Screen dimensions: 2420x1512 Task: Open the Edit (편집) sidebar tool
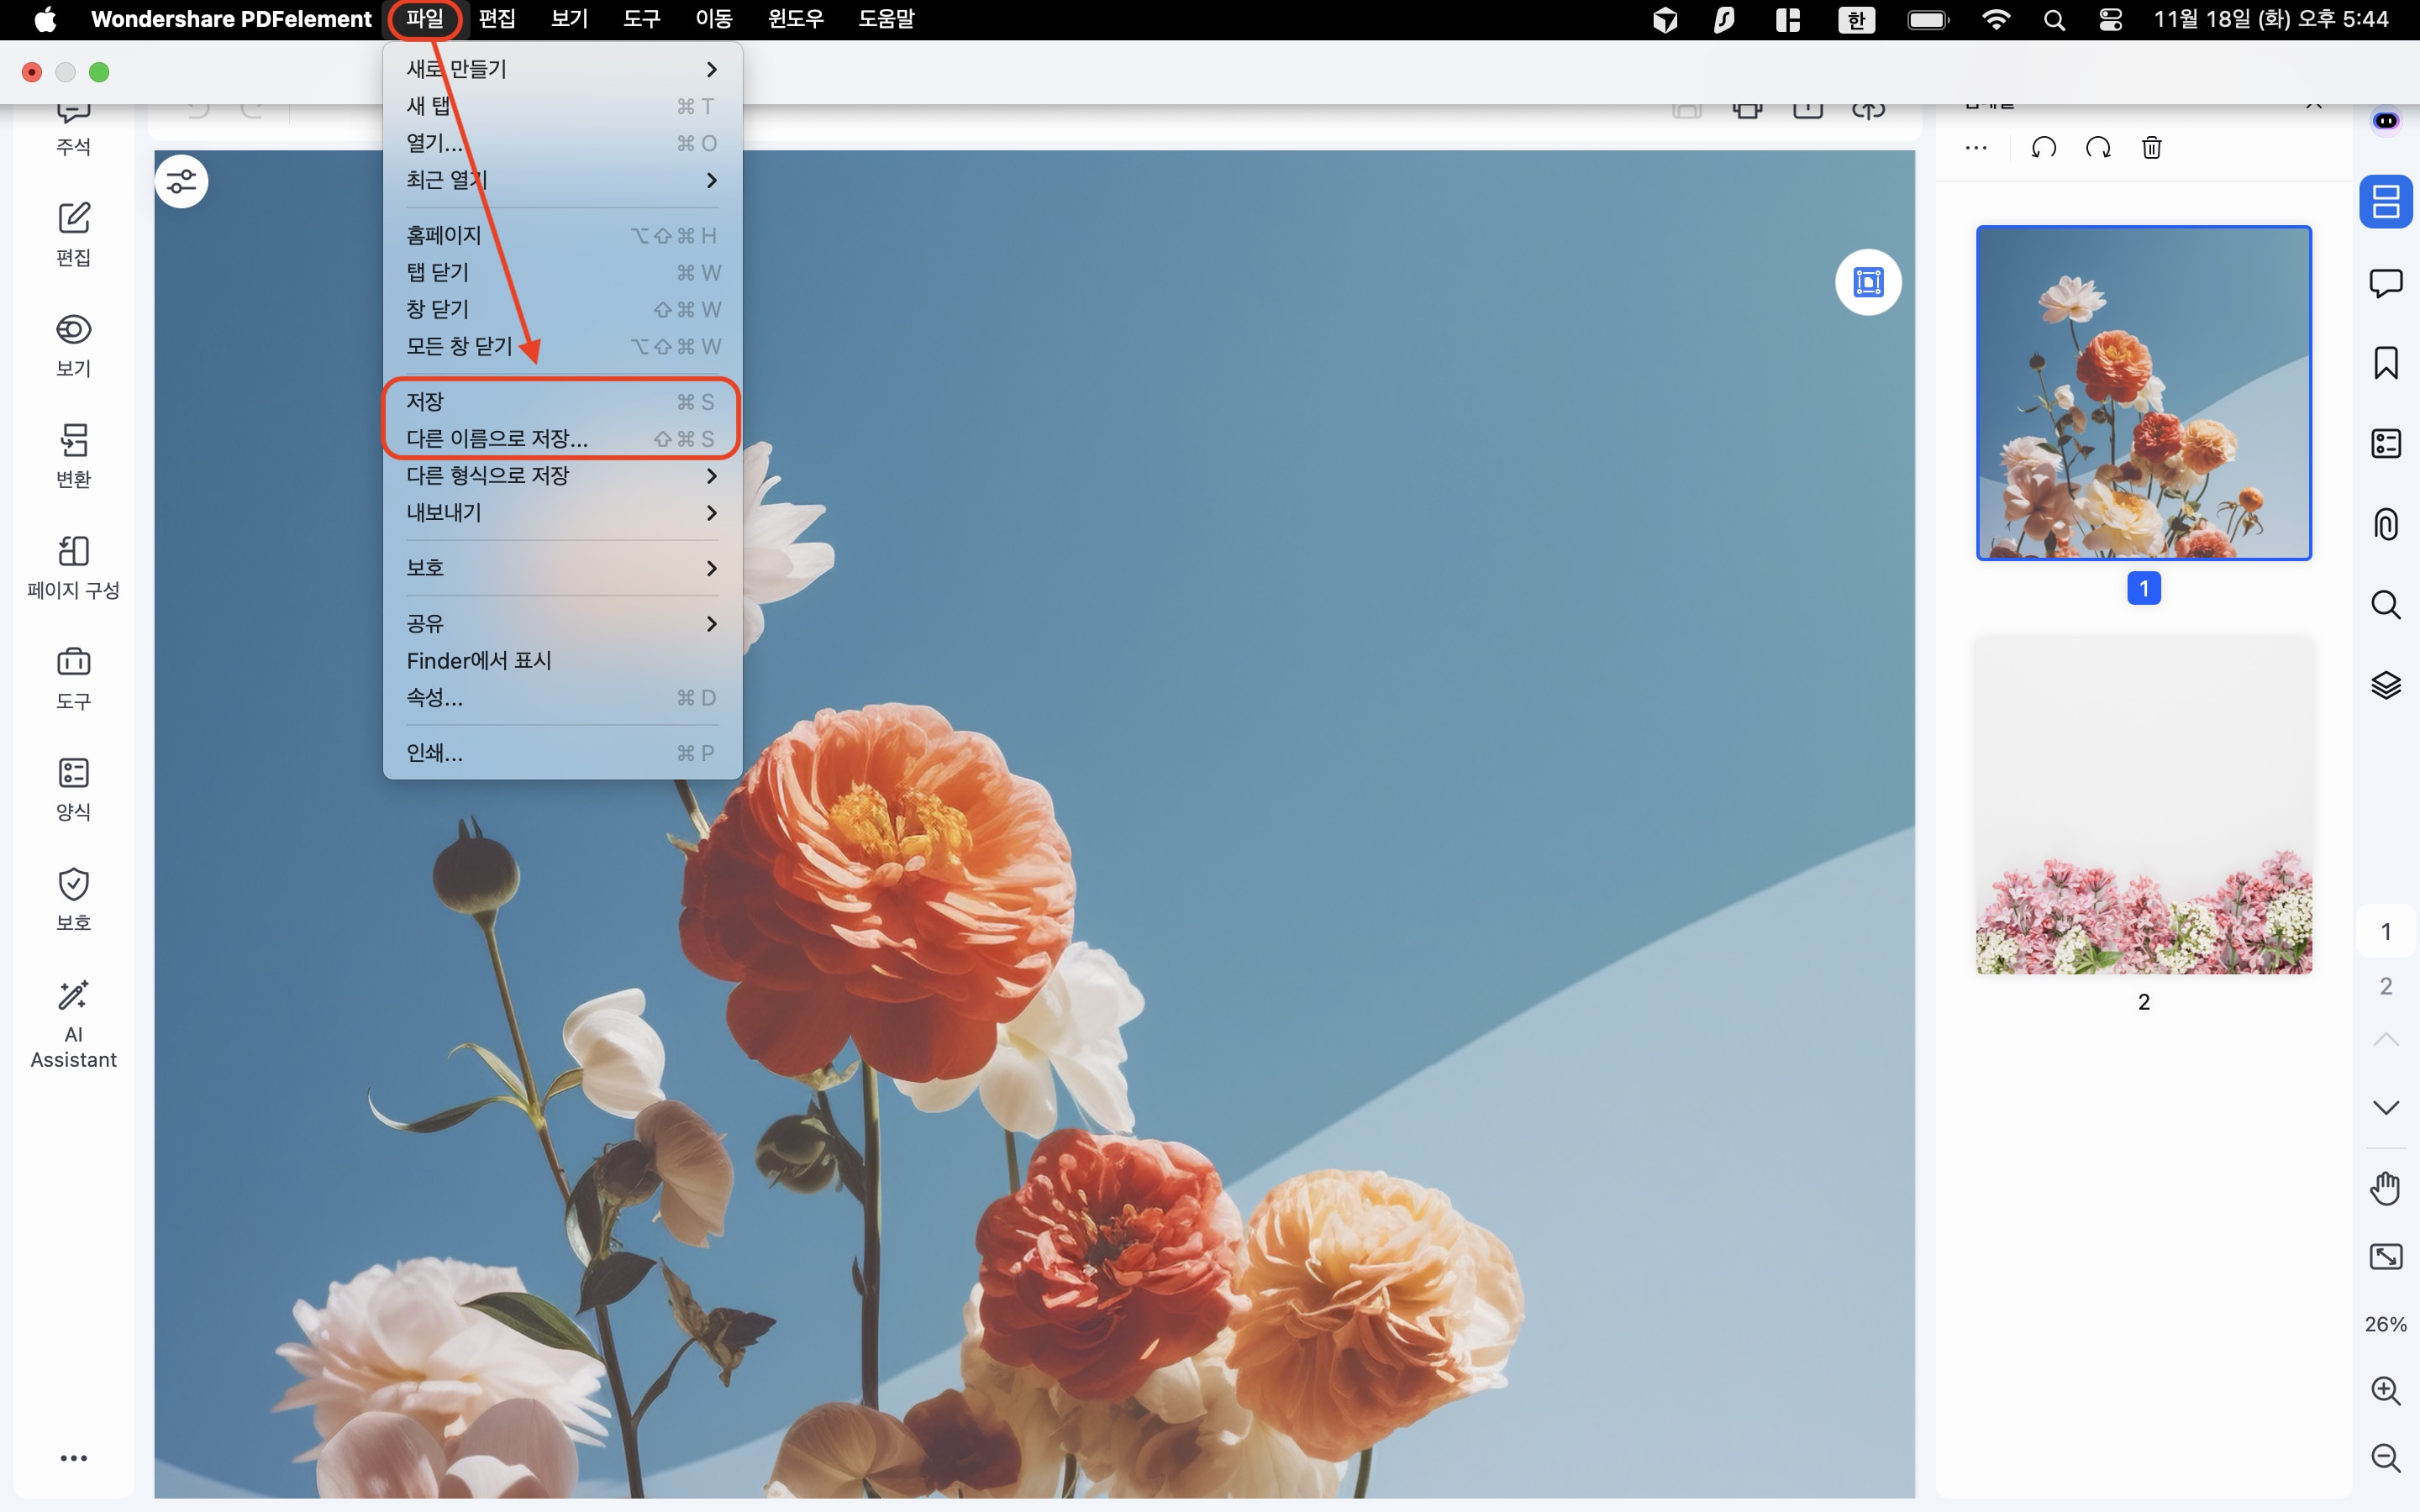click(x=73, y=233)
